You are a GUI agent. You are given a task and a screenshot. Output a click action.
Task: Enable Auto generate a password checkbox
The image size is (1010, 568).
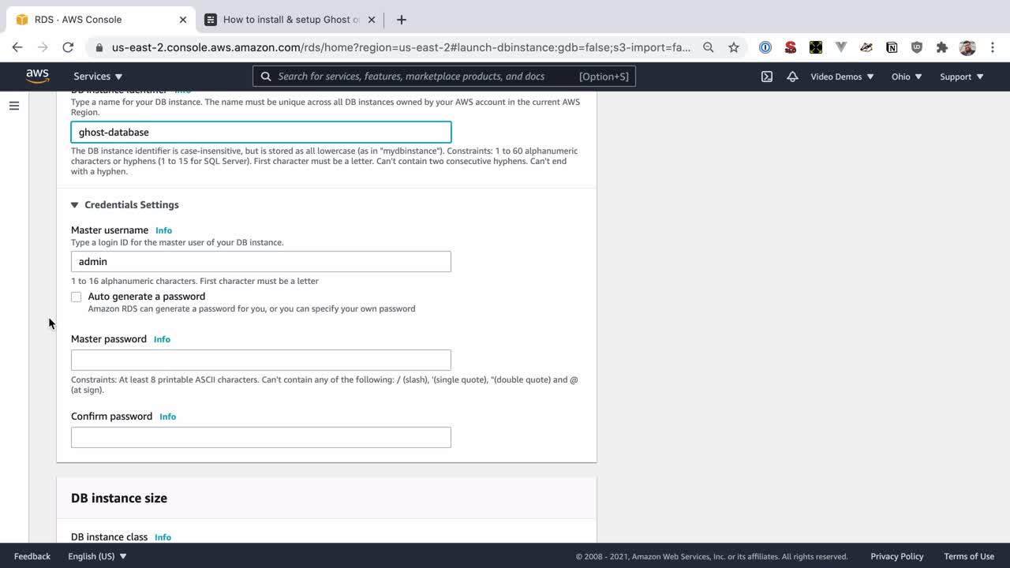(77, 297)
